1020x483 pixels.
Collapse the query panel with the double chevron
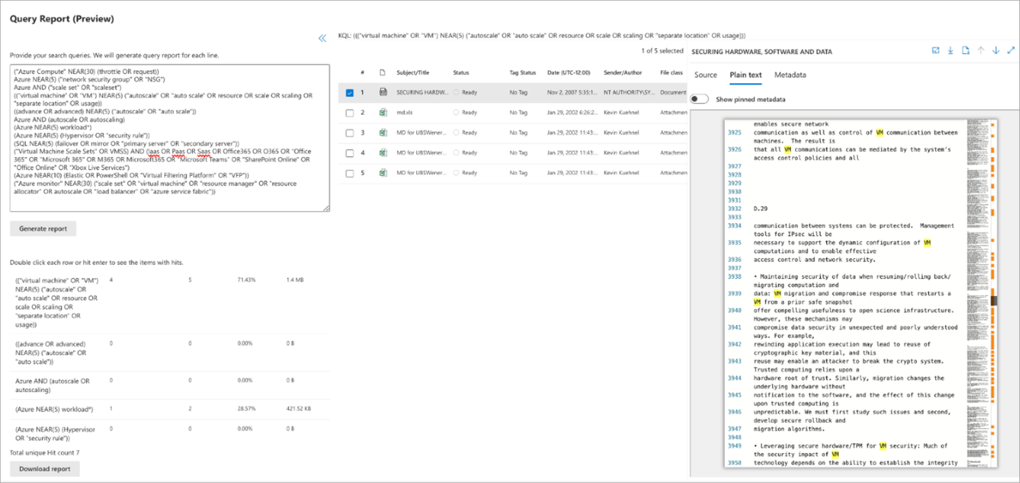[322, 39]
